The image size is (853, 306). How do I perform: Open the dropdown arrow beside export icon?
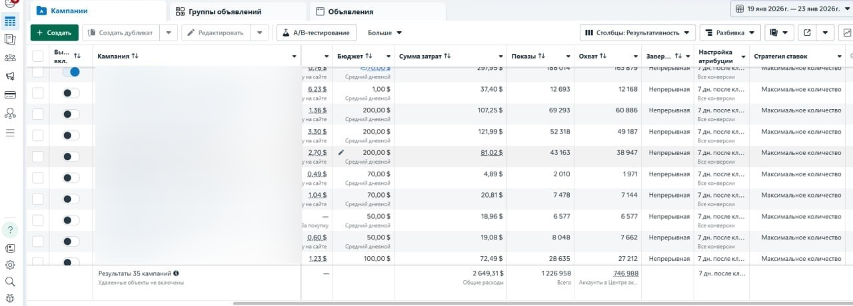[826, 33]
